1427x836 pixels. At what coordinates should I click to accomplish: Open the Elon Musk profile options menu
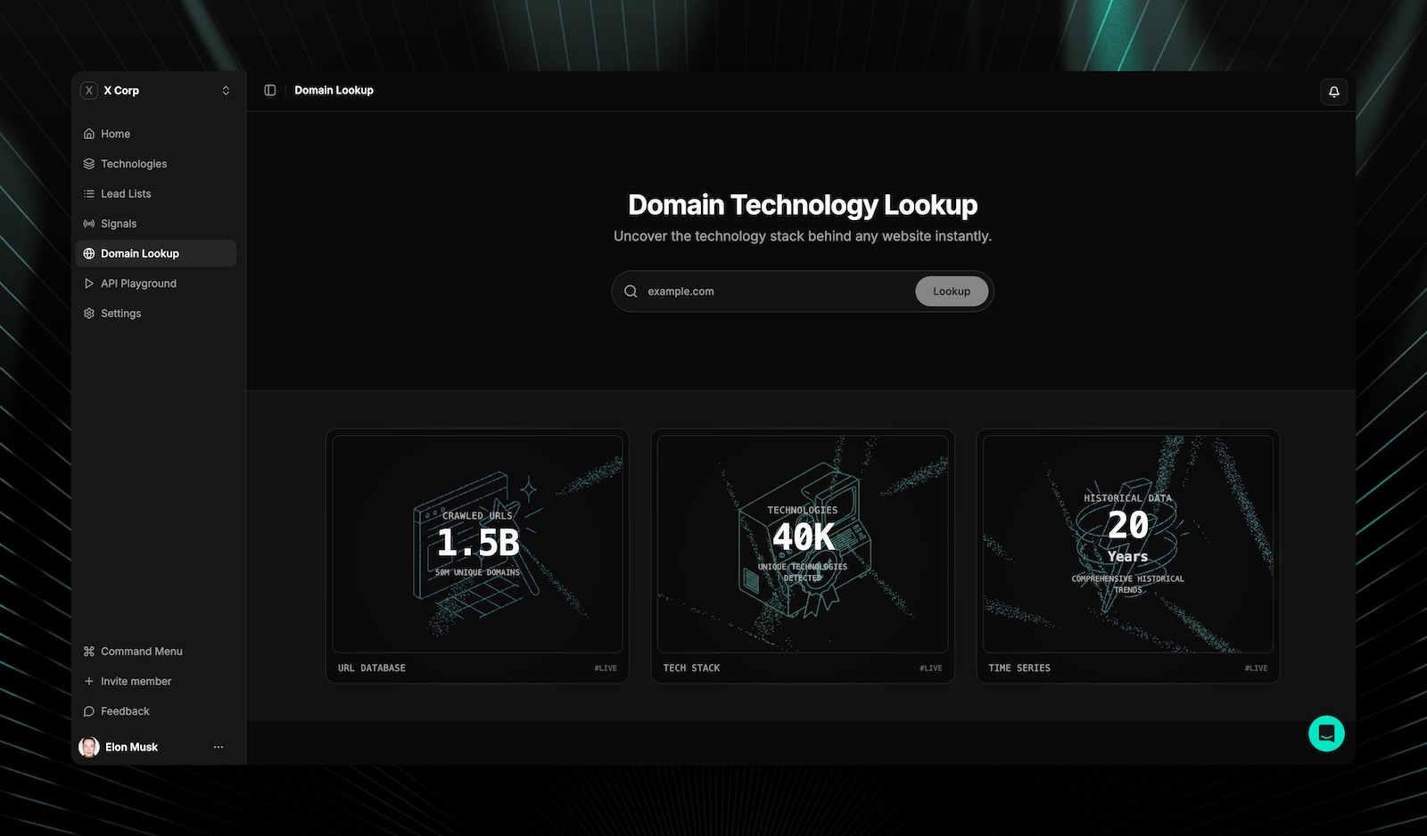point(219,747)
